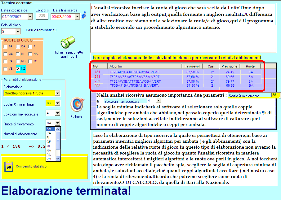281x200 pixels.
Task: Open the dropdown arrow inside the explanation text
Action: click(x=158, y=101)
